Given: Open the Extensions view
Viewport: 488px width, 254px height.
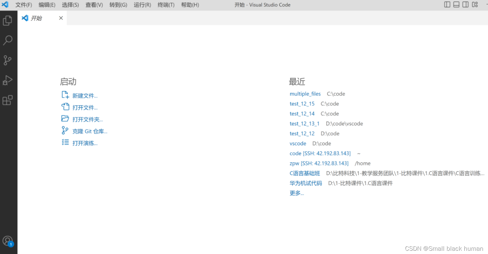Looking at the screenshot, I should coord(7,100).
